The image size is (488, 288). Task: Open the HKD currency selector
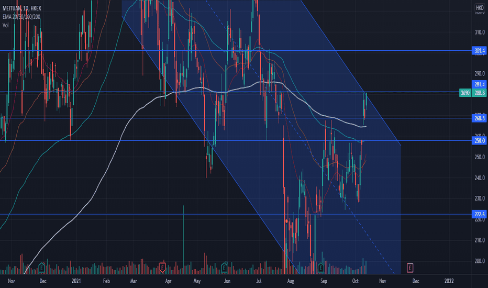click(x=480, y=8)
